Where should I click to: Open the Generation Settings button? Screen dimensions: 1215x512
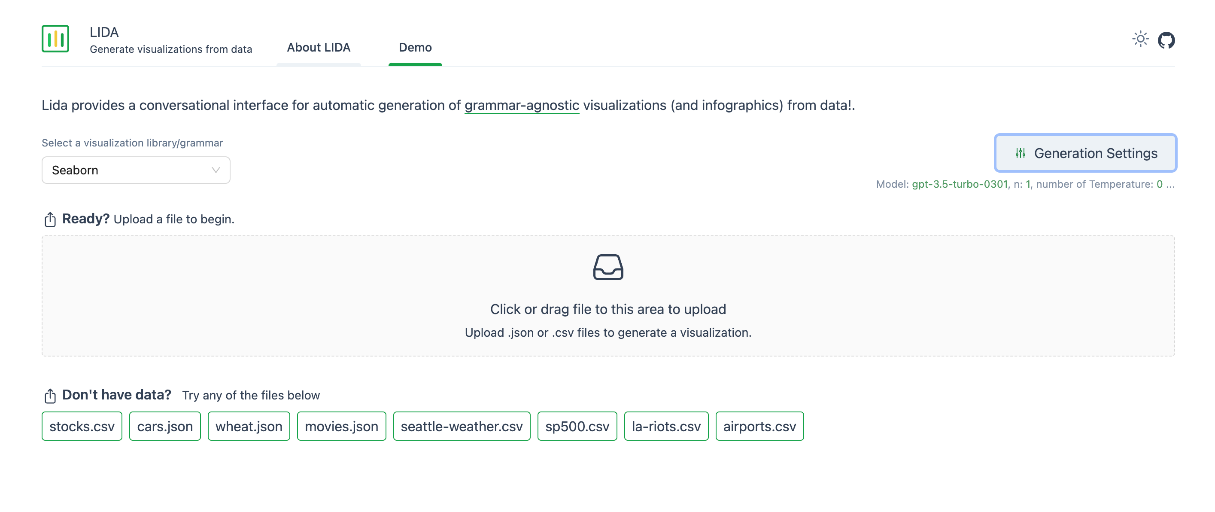(1085, 153)
